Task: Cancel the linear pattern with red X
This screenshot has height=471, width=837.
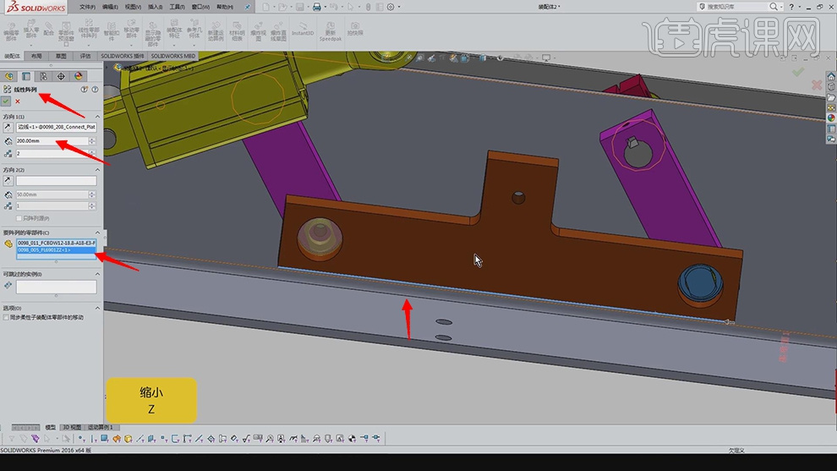Action: pos(18,101)
